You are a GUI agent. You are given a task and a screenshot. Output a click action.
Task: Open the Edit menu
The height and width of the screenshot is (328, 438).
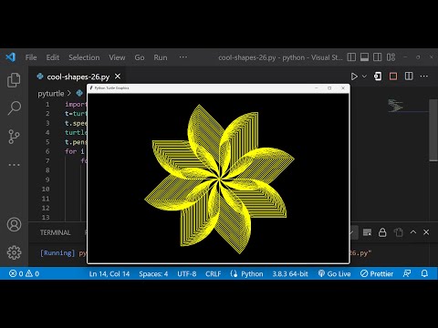pyautogui.click(x=53, y=57)
